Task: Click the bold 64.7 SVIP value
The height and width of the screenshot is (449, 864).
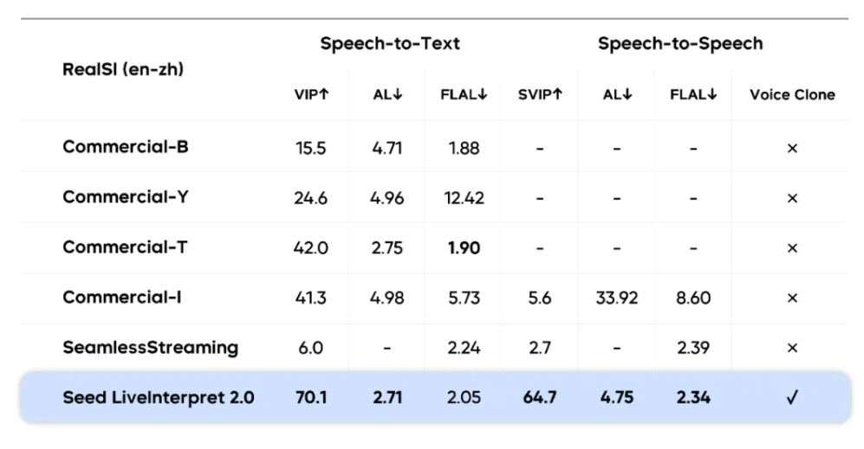Action: [540, 398]
